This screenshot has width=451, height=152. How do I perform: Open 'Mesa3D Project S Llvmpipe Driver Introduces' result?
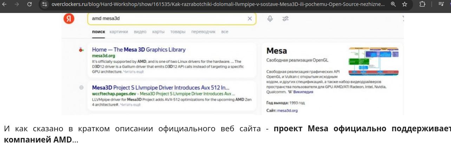[x=161, y=87]
